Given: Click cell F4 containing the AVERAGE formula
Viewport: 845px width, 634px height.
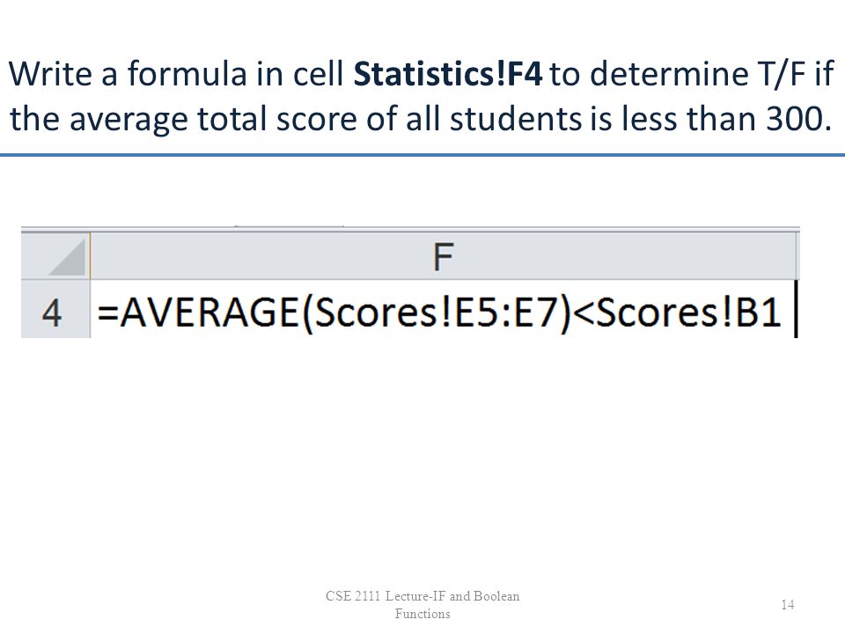Looking at the screenshot, I should [443, 311].
